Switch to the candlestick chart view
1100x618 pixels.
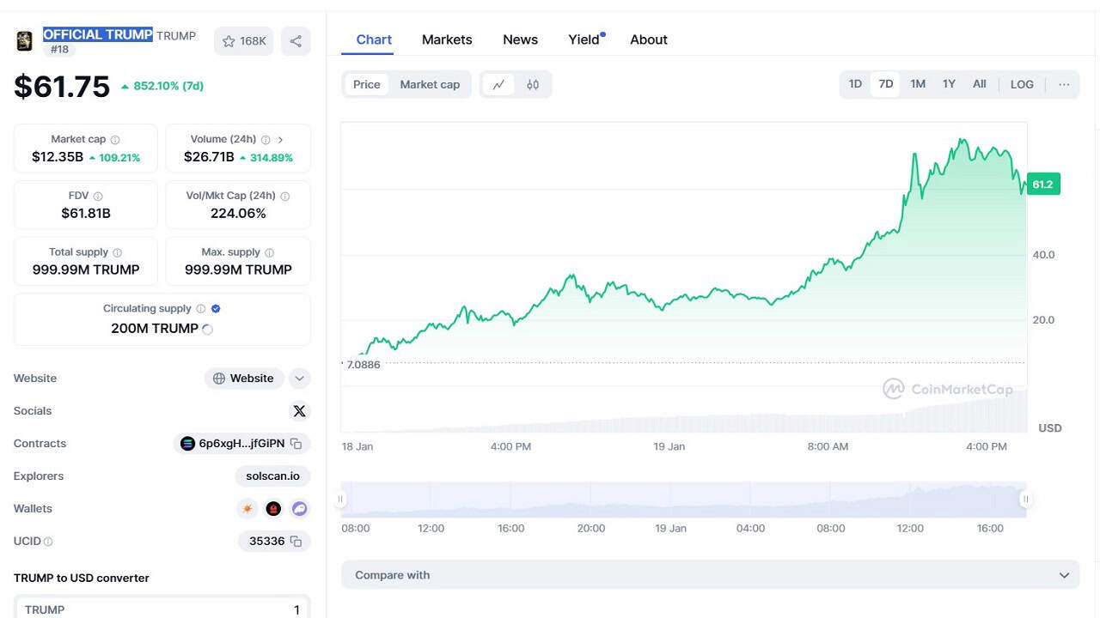533,84
